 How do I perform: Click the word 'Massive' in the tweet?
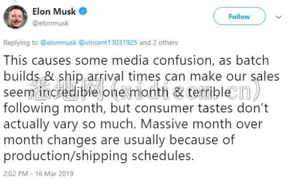pyautogui.click(x=164, y=124)
